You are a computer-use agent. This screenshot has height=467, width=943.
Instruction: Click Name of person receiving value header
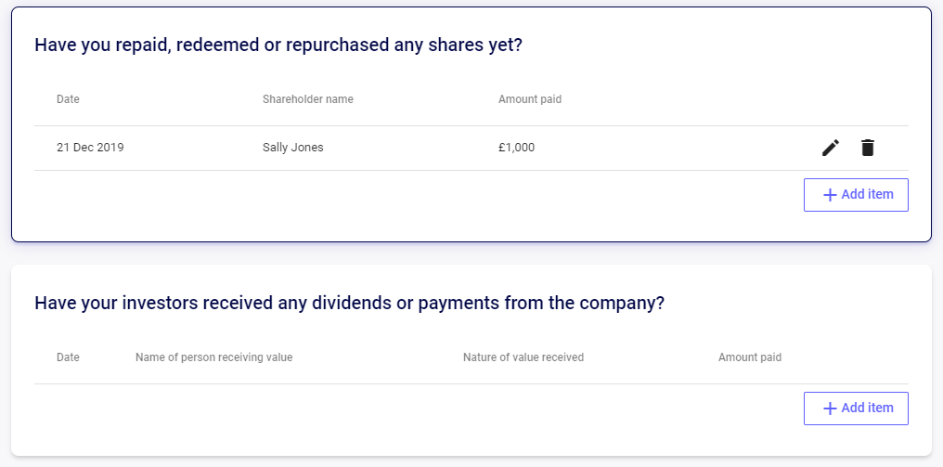214,357
